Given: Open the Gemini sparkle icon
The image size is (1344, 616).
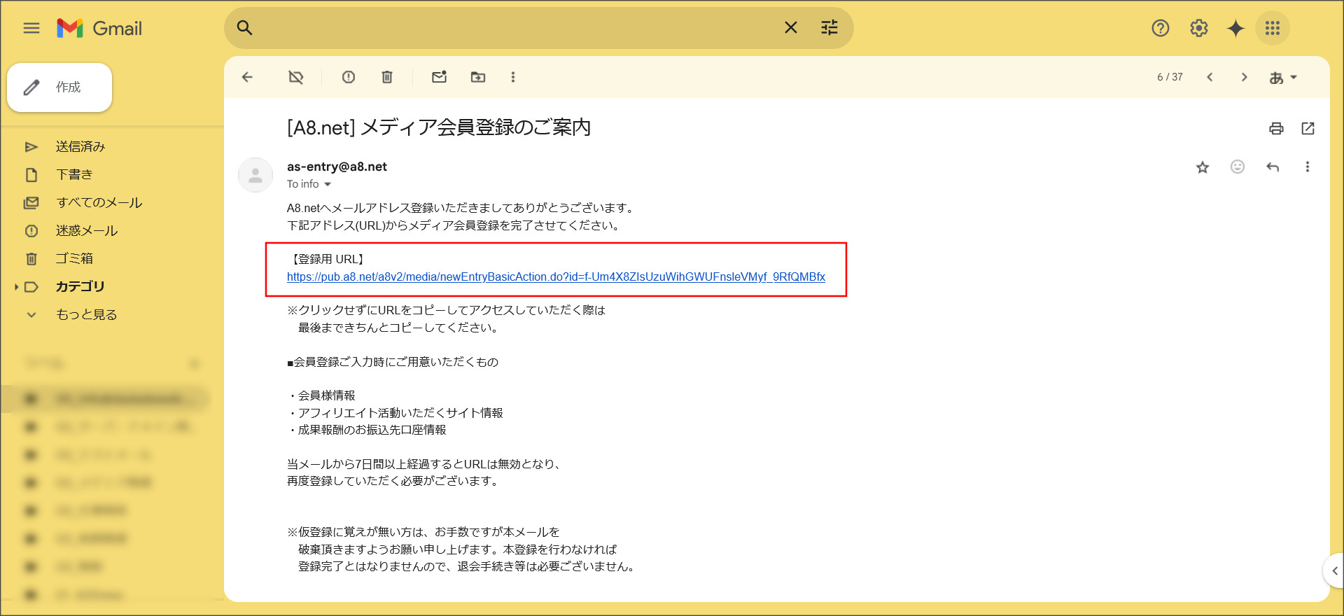Looking at the screenshot, I should (1236, 28).
